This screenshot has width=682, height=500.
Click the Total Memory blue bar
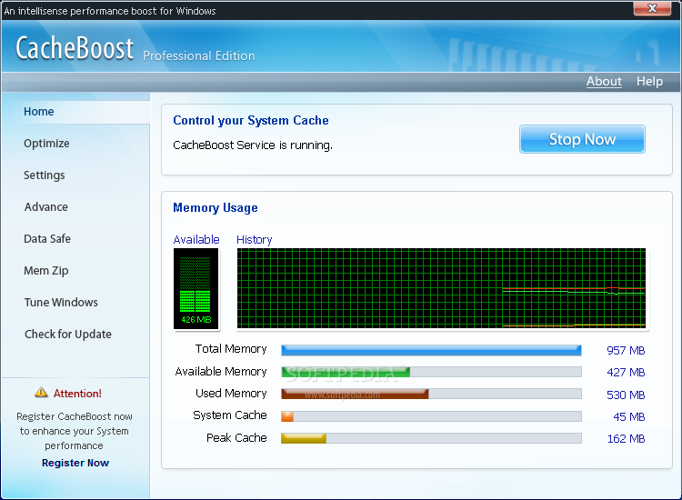tap(431, 350)
